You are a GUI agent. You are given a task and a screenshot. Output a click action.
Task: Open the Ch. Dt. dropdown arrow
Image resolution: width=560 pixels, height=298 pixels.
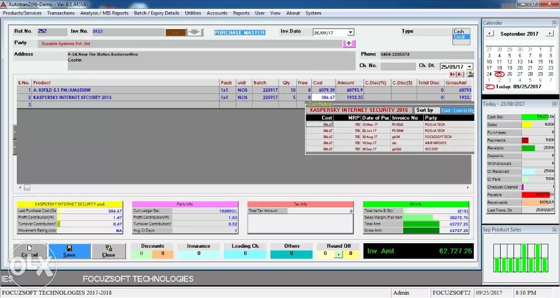click(470, 67)
